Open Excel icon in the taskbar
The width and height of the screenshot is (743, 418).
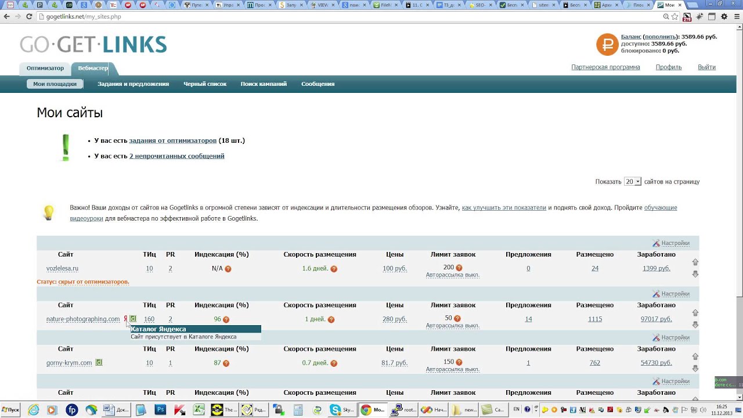pos(199,410)
